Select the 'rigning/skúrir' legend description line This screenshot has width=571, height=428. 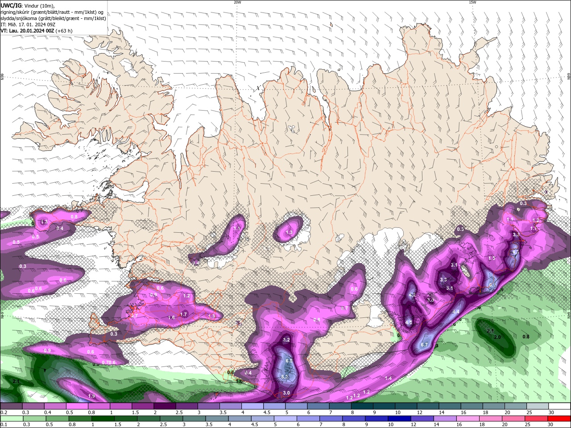click(x=52, y=12)
